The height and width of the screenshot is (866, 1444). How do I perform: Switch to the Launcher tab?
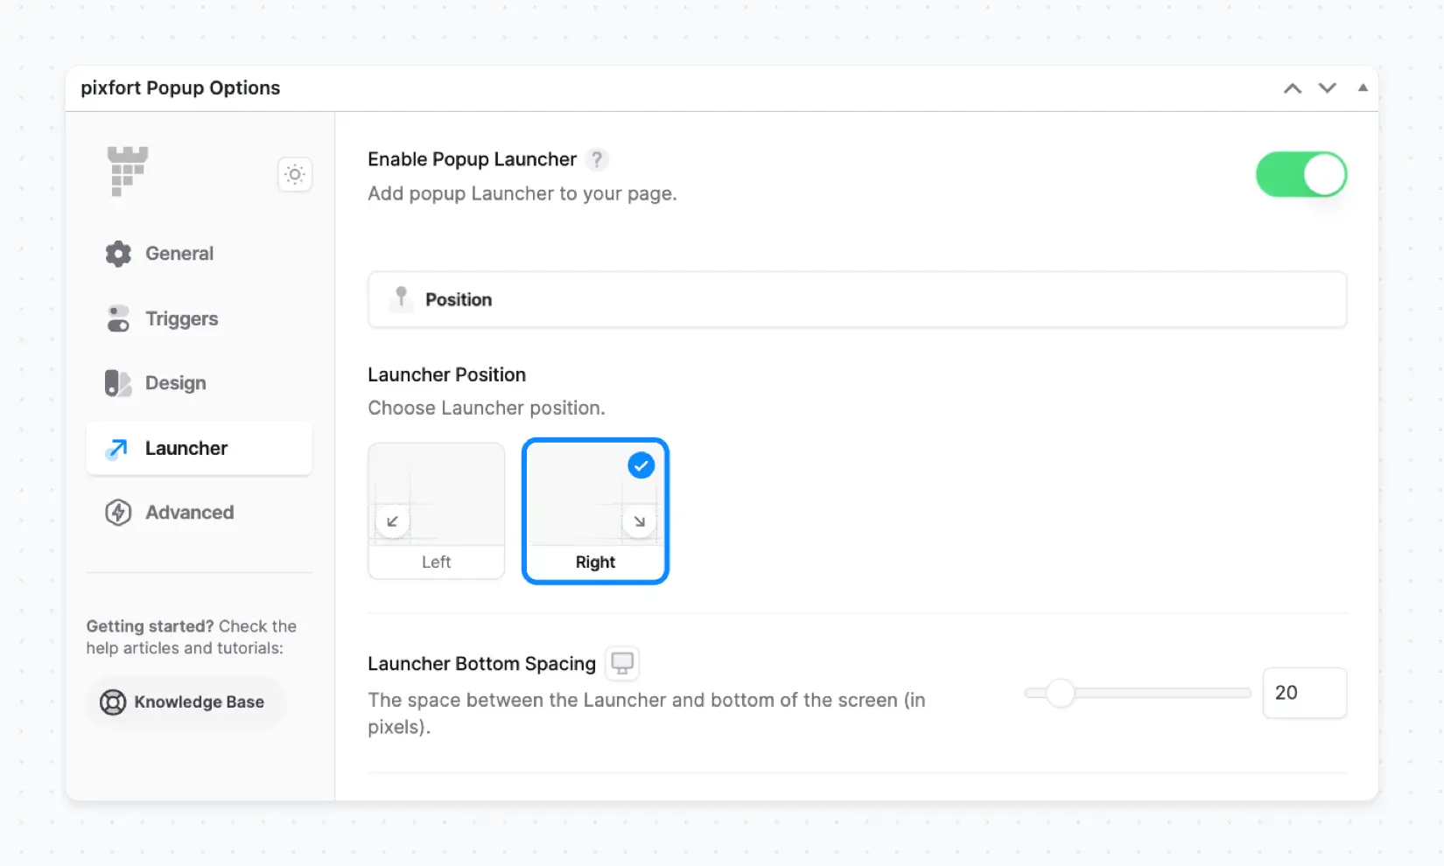point(186,449)
